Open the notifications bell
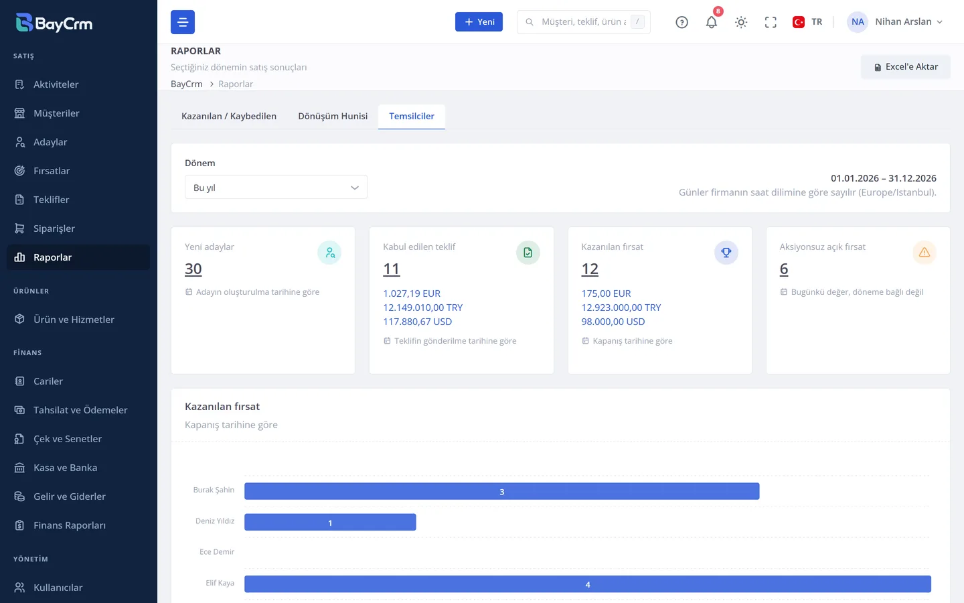Screen dimensions: 964x603 click(x=711, y=22)
